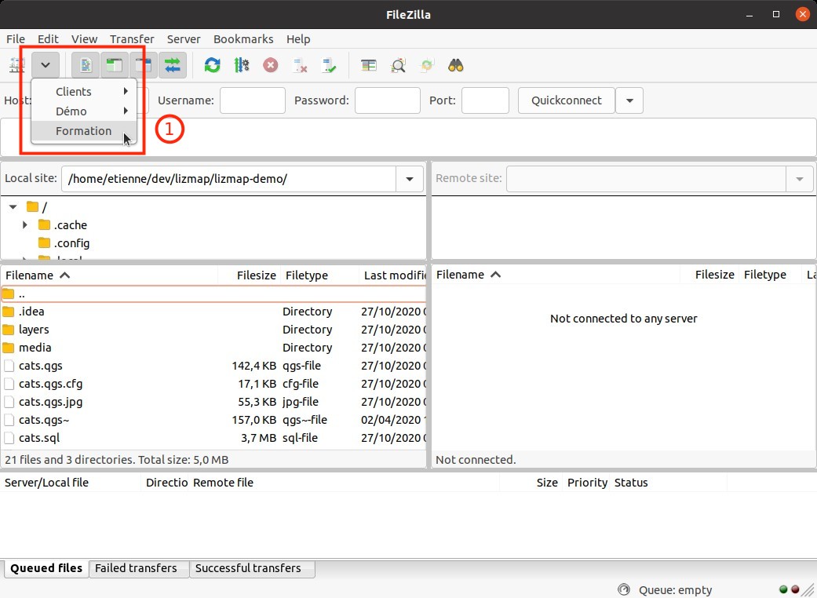This screenshot has width=817, height=598.
Task: Focus the Port input field
Action: coord(485,100)
